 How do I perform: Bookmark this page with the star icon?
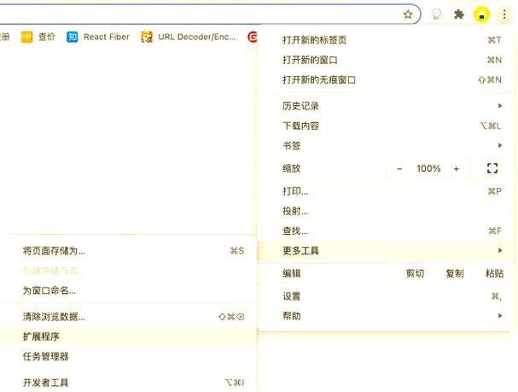click(x=408, y=15)
